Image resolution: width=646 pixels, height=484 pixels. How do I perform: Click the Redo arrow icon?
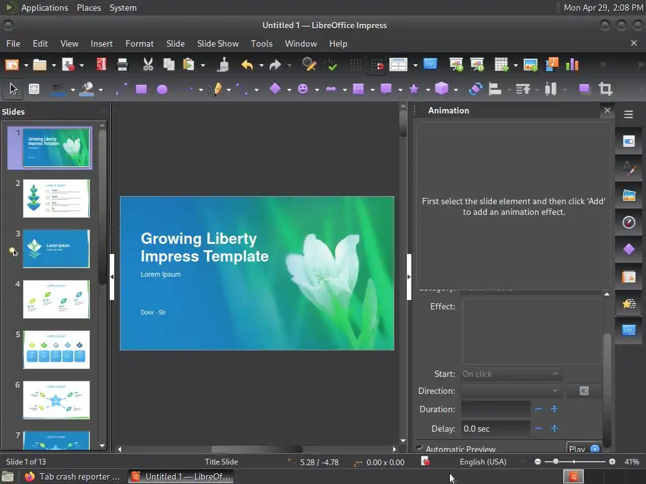point(275,65)
